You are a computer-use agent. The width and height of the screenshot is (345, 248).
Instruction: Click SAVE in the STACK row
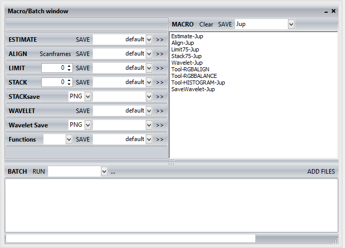83,82
